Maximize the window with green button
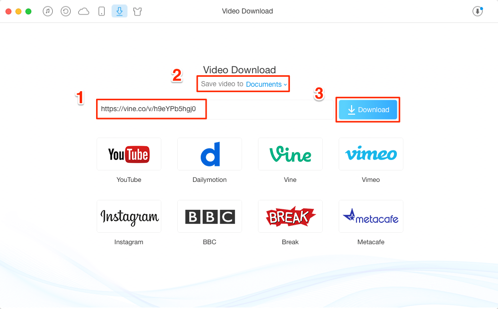 pos(28,11)
